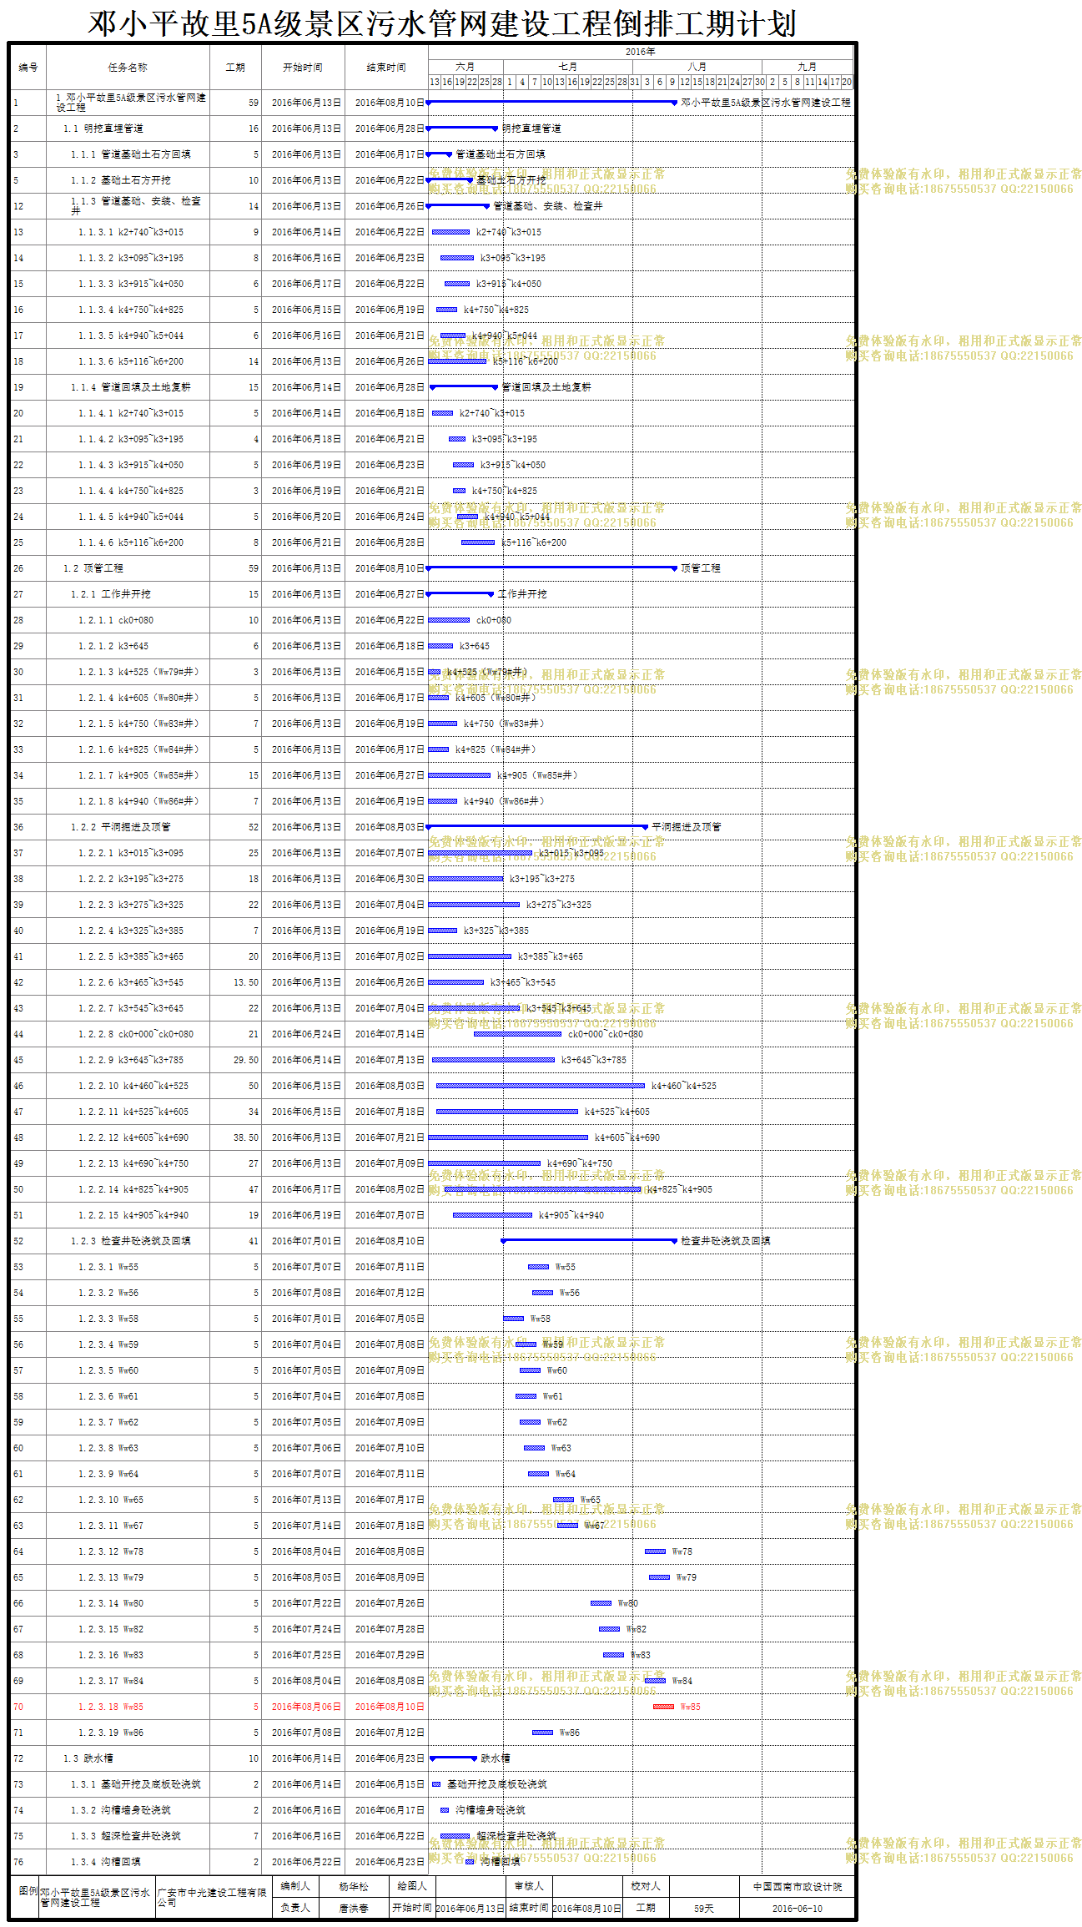Click the chart title 邓小平故里5A级景区污水管网建设工程倒排工期计划

(x=442, y=23)
